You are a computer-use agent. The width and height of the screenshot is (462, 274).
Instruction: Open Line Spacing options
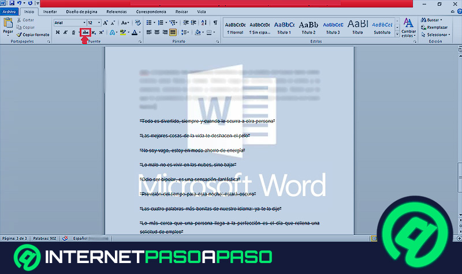(x=185, y=32)
